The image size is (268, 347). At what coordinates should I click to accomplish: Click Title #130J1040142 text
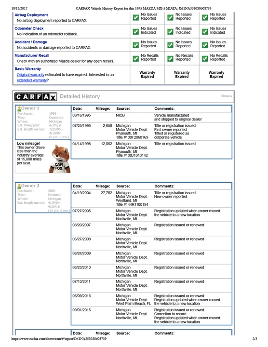point(132,155)
